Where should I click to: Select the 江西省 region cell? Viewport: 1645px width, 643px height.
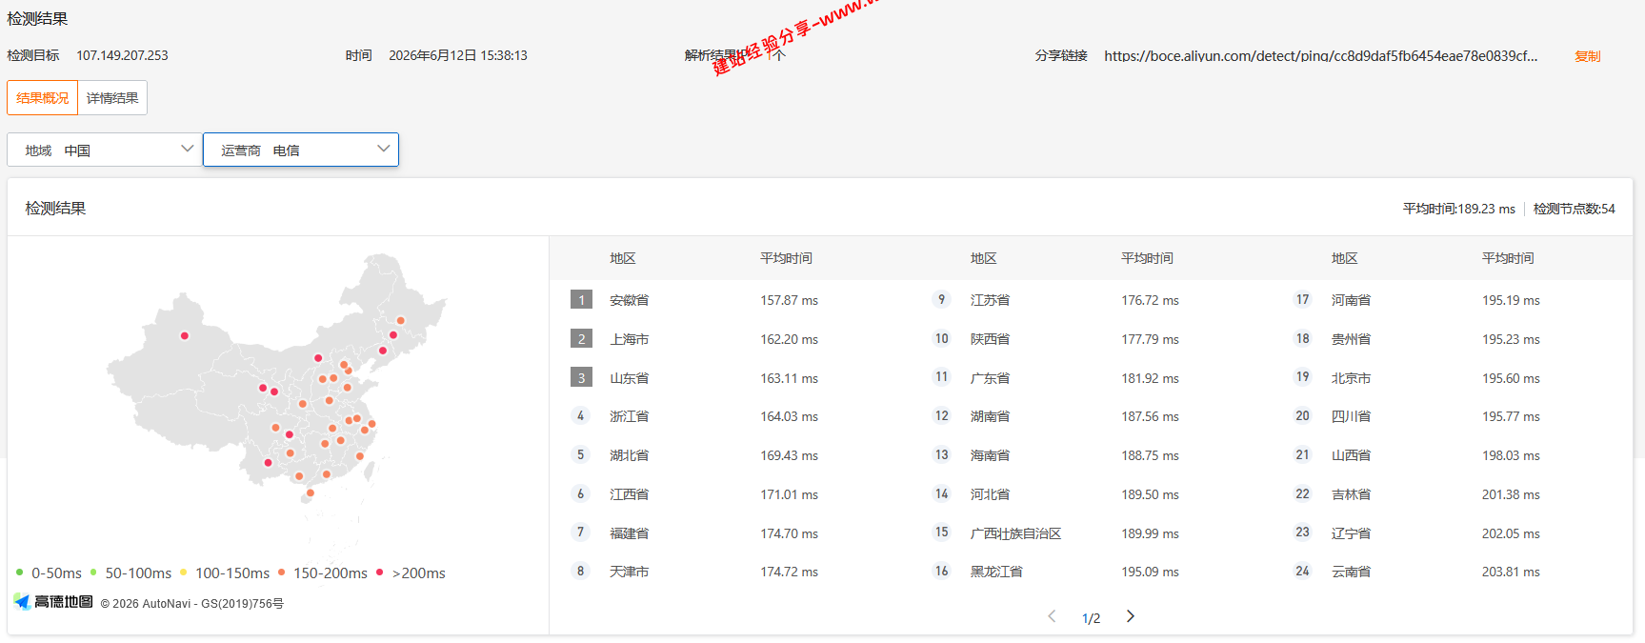tap(630, 494)
